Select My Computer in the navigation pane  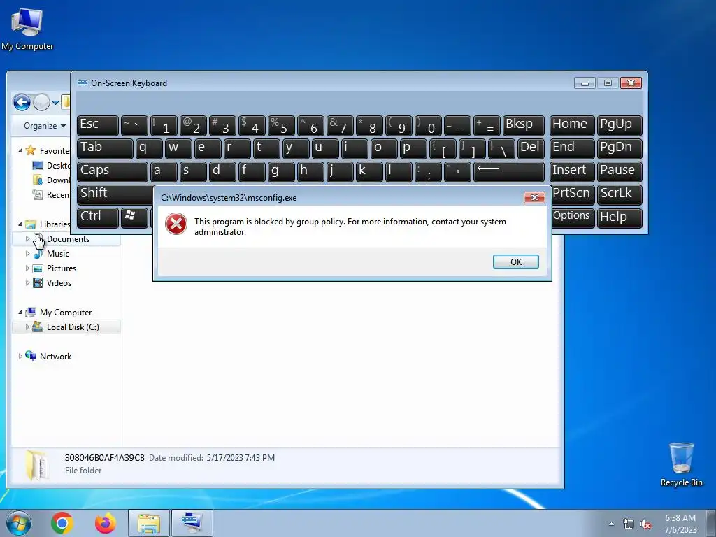66,313
